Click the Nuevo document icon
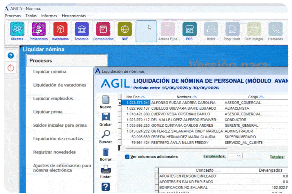 [105, 100]
